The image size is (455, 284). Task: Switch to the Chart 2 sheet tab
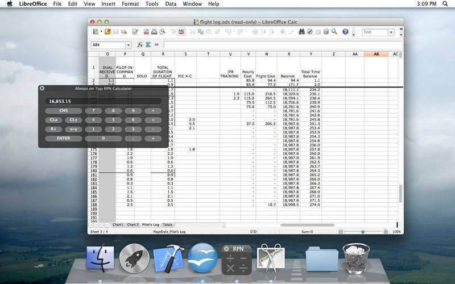(133, 224)
